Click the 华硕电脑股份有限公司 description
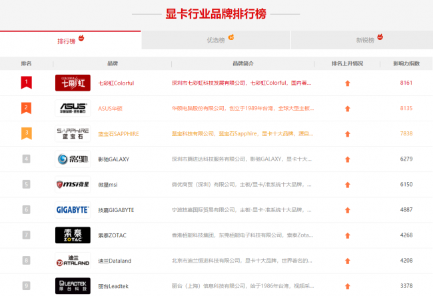This screenshot has width=433, height=296. [242, 109]
